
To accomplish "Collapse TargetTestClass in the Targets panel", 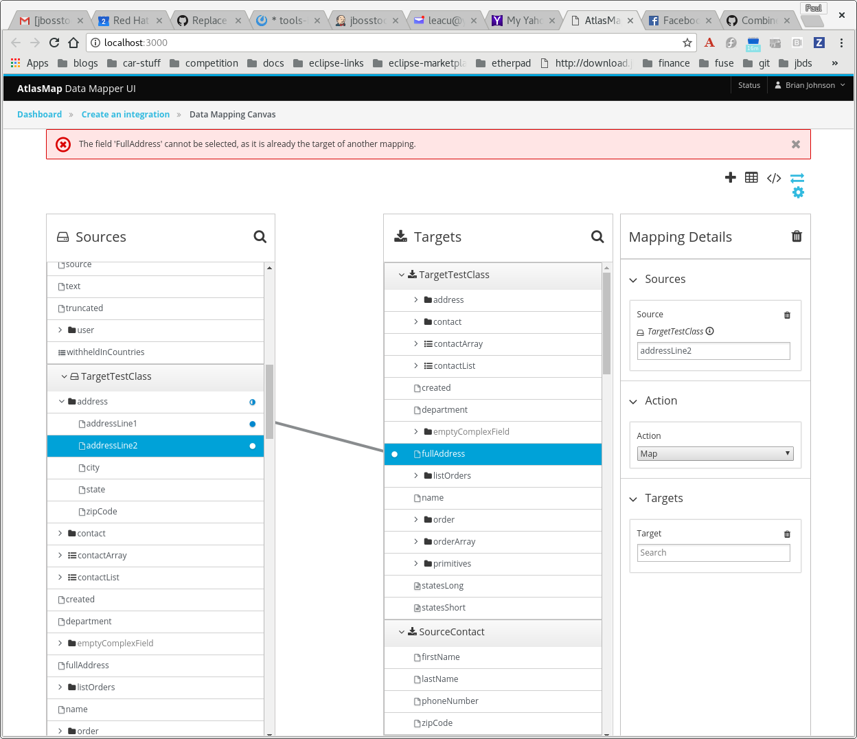I will [401, 274].
